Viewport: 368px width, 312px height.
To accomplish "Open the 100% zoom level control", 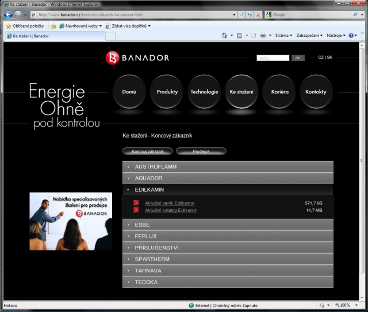I will point(346,305).
